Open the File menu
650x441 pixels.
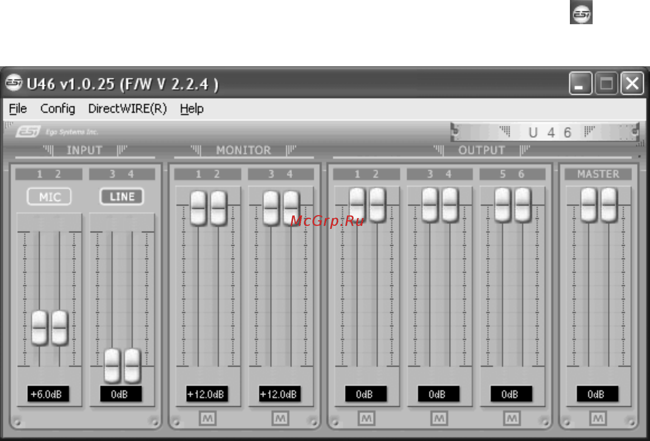[18, 109]
